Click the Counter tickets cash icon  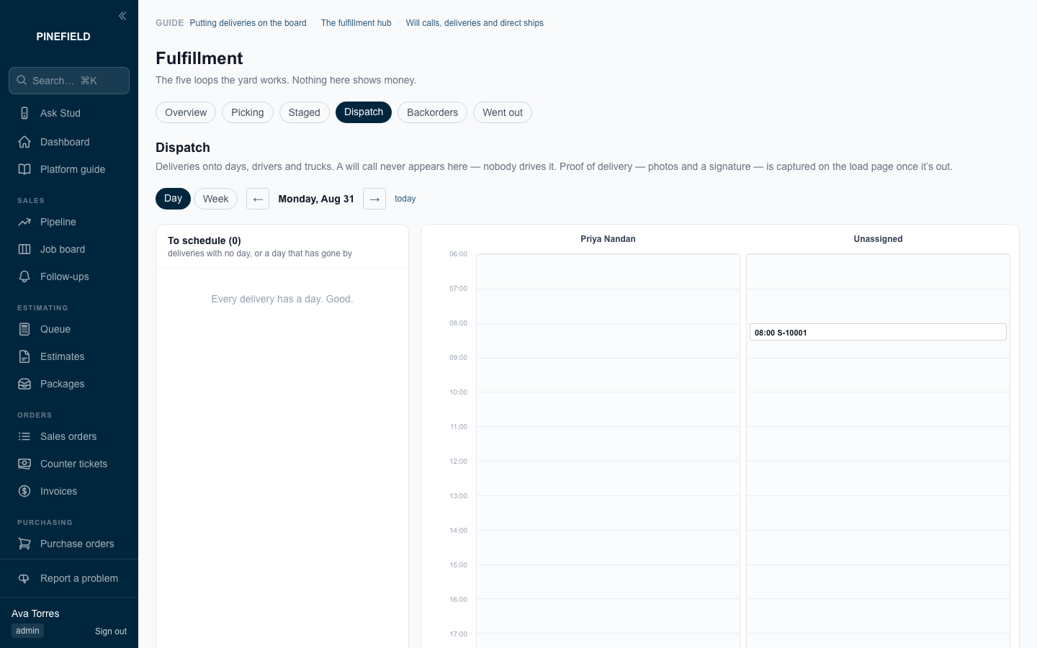pyautogui.click(x=24, y=464)
